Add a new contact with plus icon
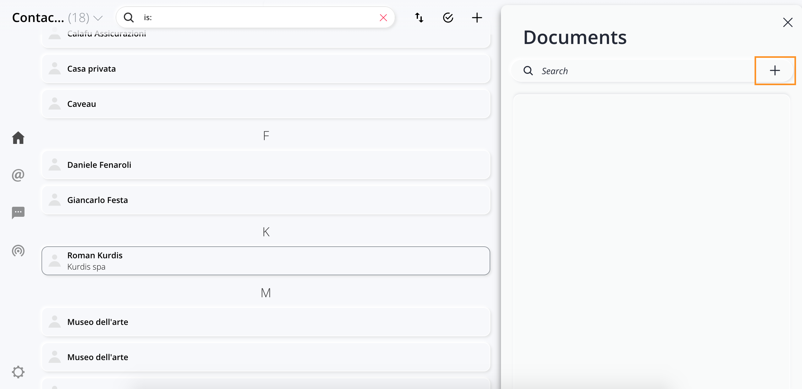Screen dimensions: 802x389 [x=477, y=18]
